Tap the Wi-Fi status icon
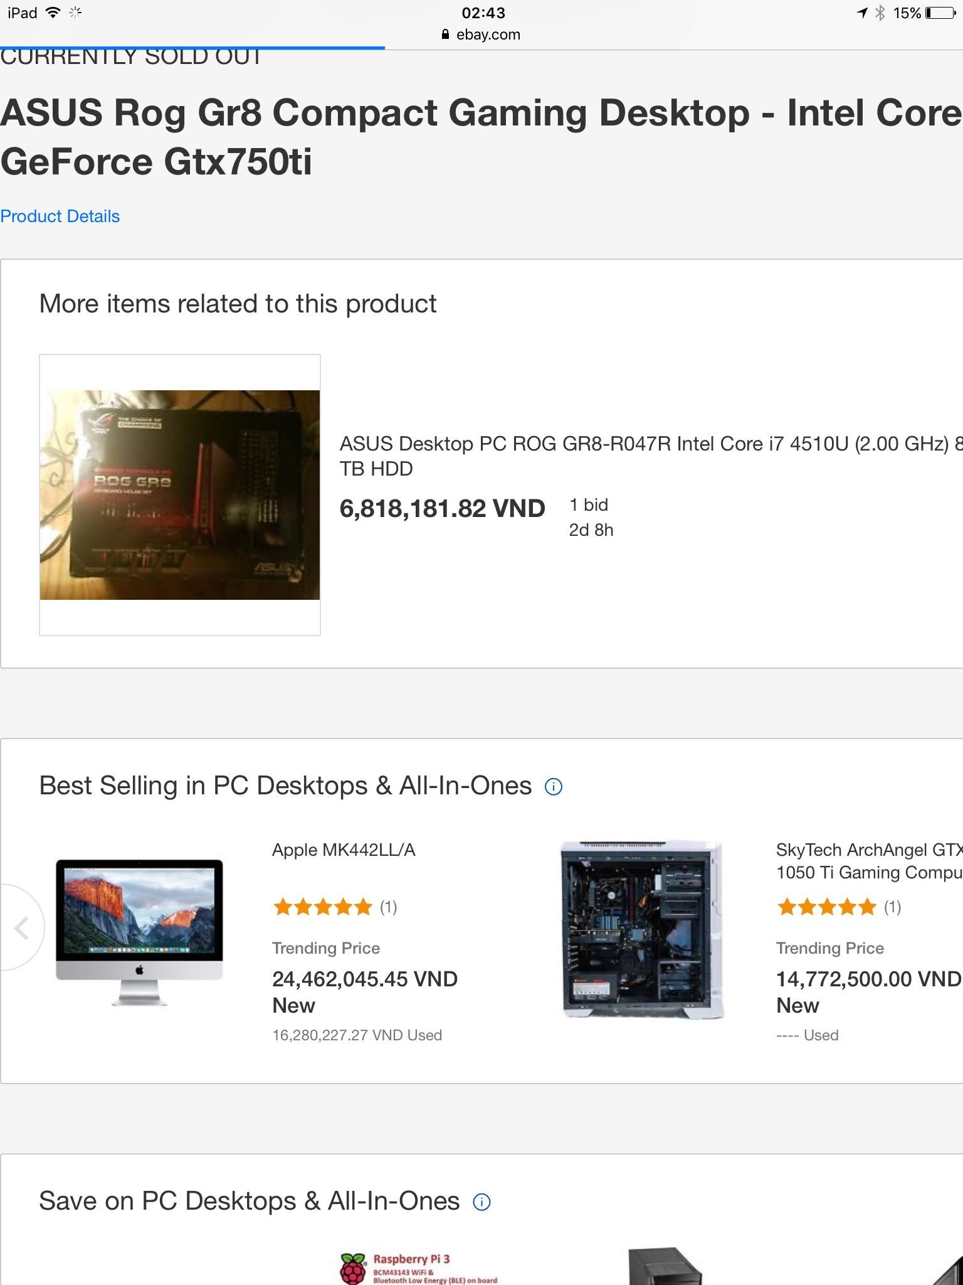Viewport: 963px width, 1285px height. pos(53,13)
